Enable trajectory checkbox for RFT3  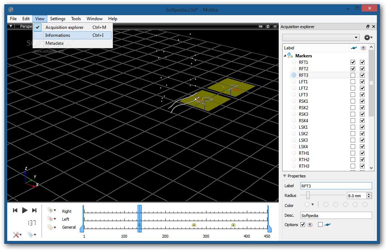click(x=353, y=75)
